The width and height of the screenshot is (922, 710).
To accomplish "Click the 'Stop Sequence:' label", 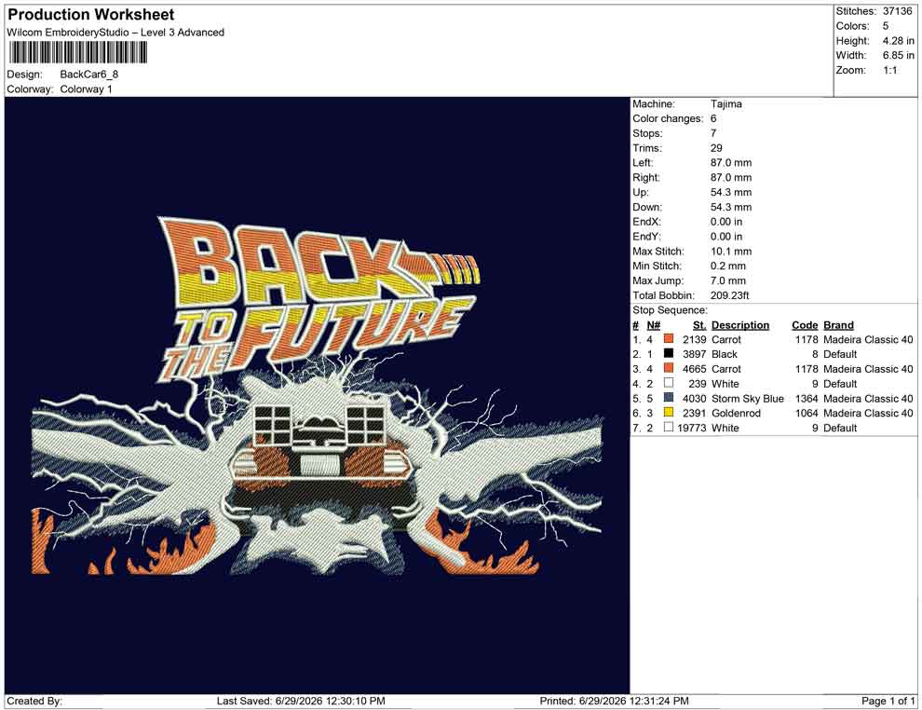I will [x=671, y=310].
